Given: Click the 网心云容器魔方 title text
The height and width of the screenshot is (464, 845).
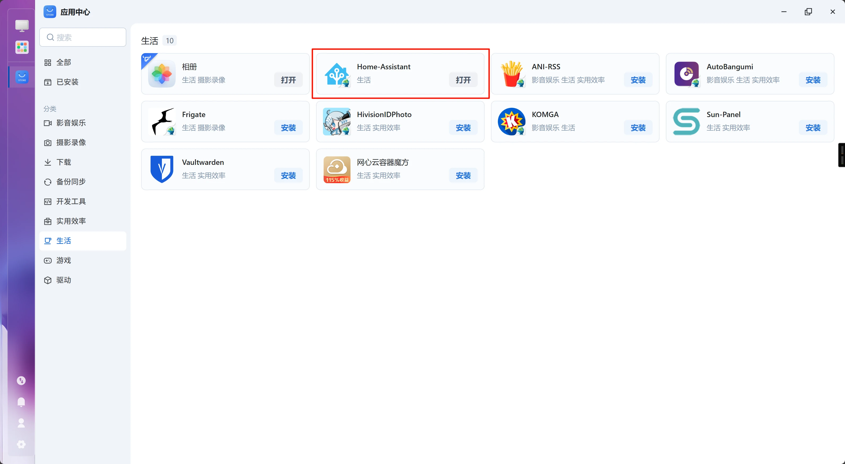Looking at the screenshot, I should [x=382, y=162].
